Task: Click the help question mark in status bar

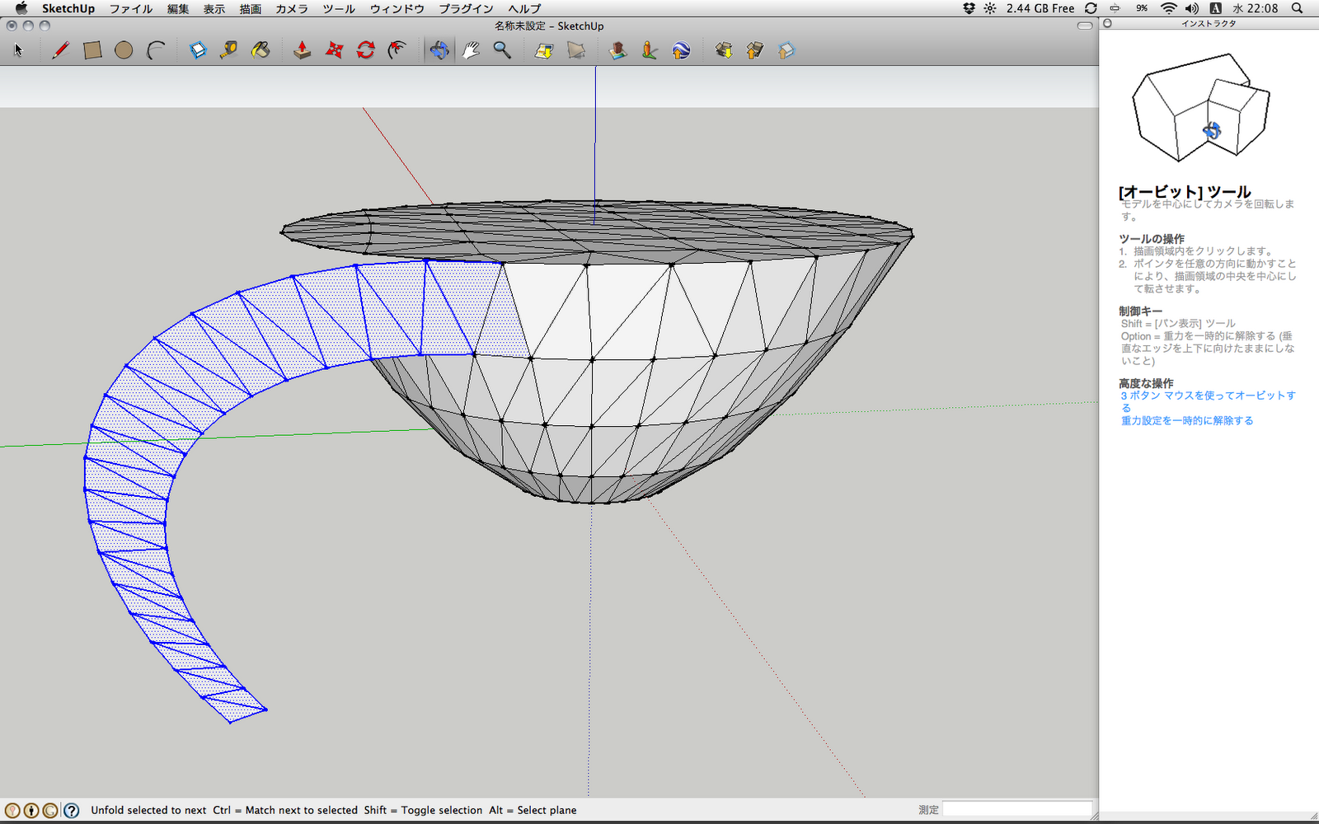Action: tap(72, 810)
